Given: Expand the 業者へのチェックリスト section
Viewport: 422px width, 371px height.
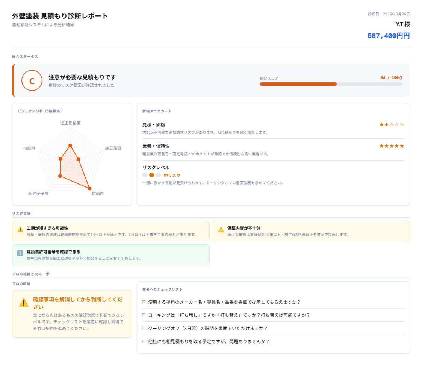Looking at the screenshot, I should pyautogui.click(x=162, y=289).
